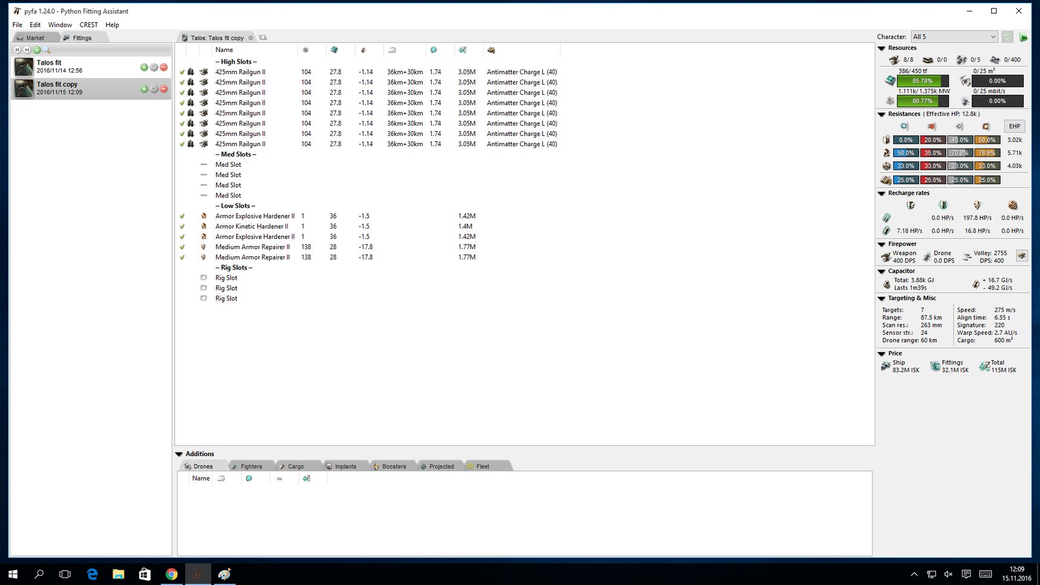Click the drone bandwidth icon
Image resolution: width=1040 pixels, height=585 pixels.
(x=965, y=101)
